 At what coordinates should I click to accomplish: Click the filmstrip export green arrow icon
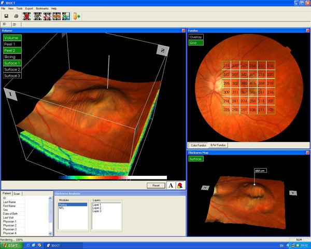coord(66,16)
